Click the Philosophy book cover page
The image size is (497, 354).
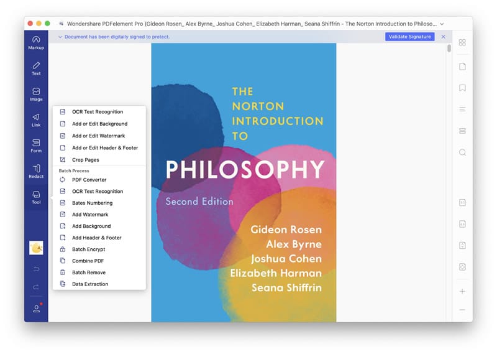coord(244,182)
